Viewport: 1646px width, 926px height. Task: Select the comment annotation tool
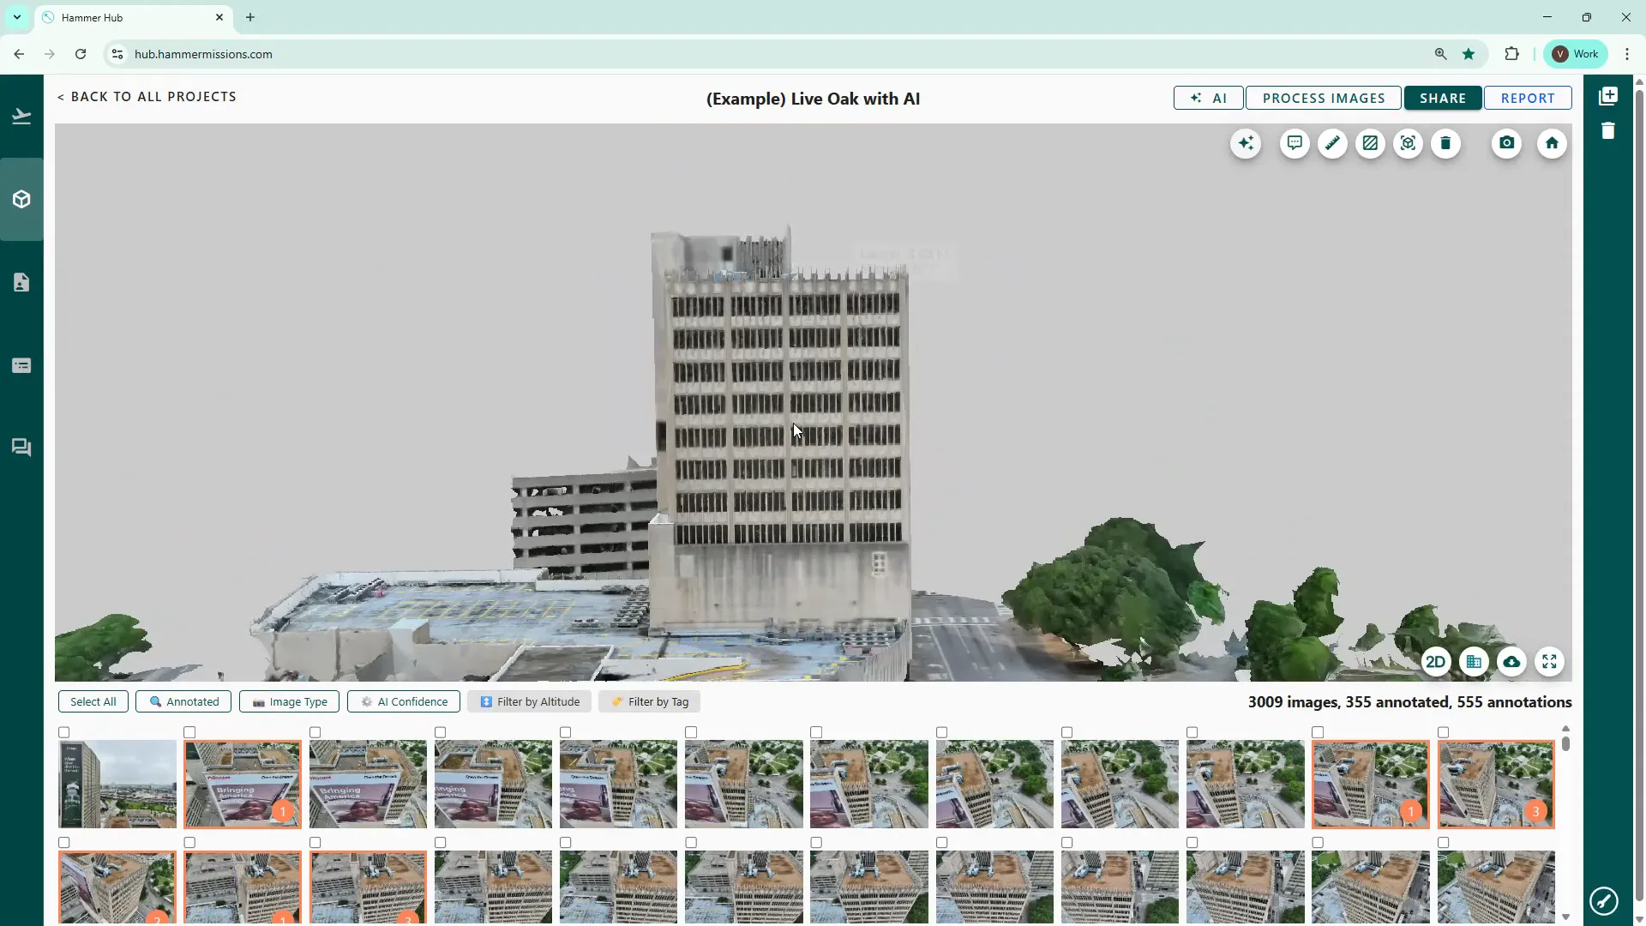[x=1295, y=143]
